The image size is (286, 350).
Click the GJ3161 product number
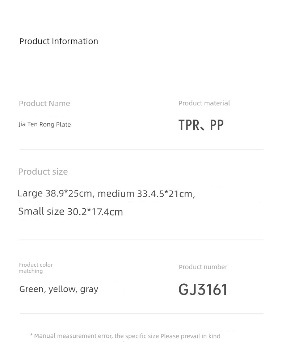[x=203, y=290]
